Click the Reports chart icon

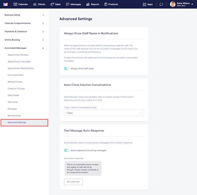(x=88, y=4)
